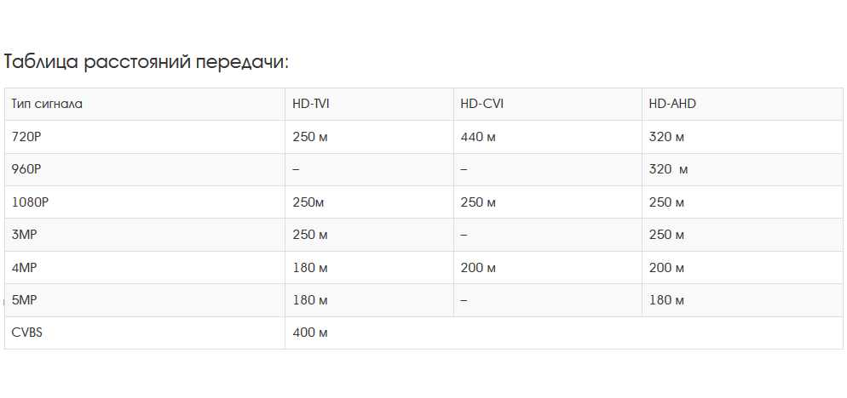Click the CVBS 400 м cell
Image resolution: width=847 pixels, height=398 pixels.
click(x=310, y=333)
